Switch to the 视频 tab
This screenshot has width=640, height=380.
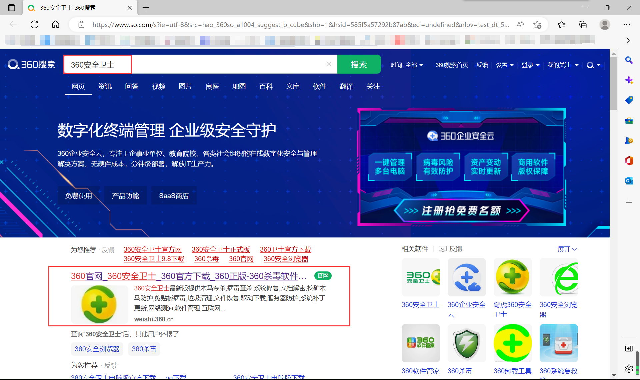[x=159, y=86]
